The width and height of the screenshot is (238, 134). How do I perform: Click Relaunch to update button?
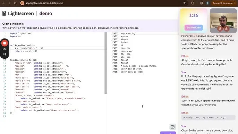point(222,3)
